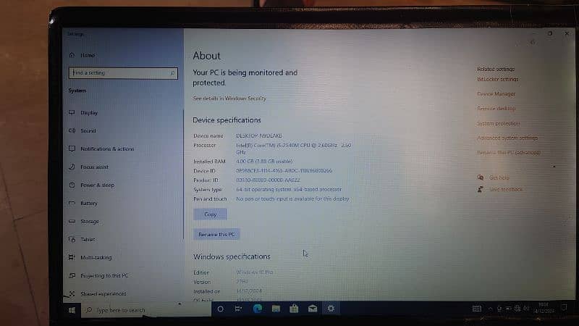Click the Copy button under device specifications
This screenshot has height=326, width=579.
pos(210,214)
